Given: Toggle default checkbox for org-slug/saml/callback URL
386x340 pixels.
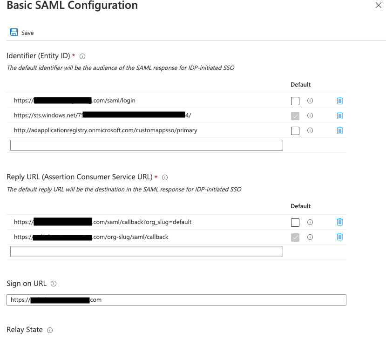Looking at the screenshot, I should (x=295, y=238).
